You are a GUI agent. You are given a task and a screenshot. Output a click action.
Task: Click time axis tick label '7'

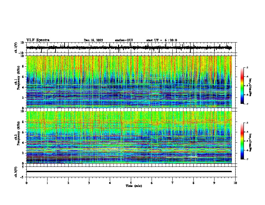[173, 183]
